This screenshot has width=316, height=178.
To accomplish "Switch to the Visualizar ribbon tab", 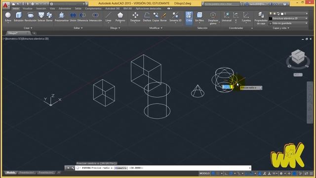I will [28, 9].
